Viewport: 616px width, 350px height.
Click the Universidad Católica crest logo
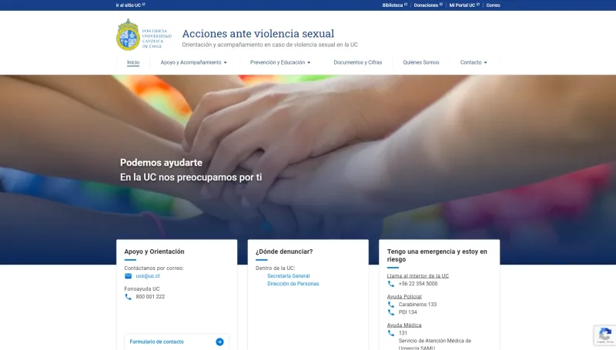(128, 35)
